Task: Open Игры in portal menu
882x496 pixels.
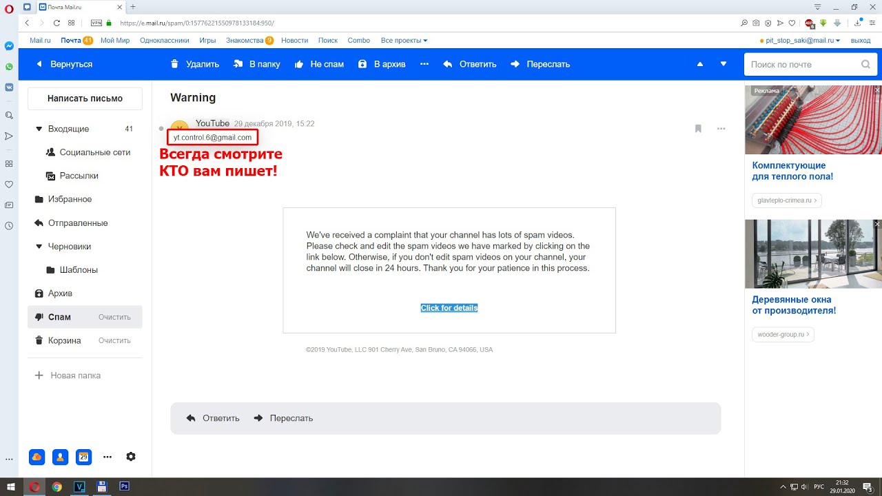Action: [207, 41]
